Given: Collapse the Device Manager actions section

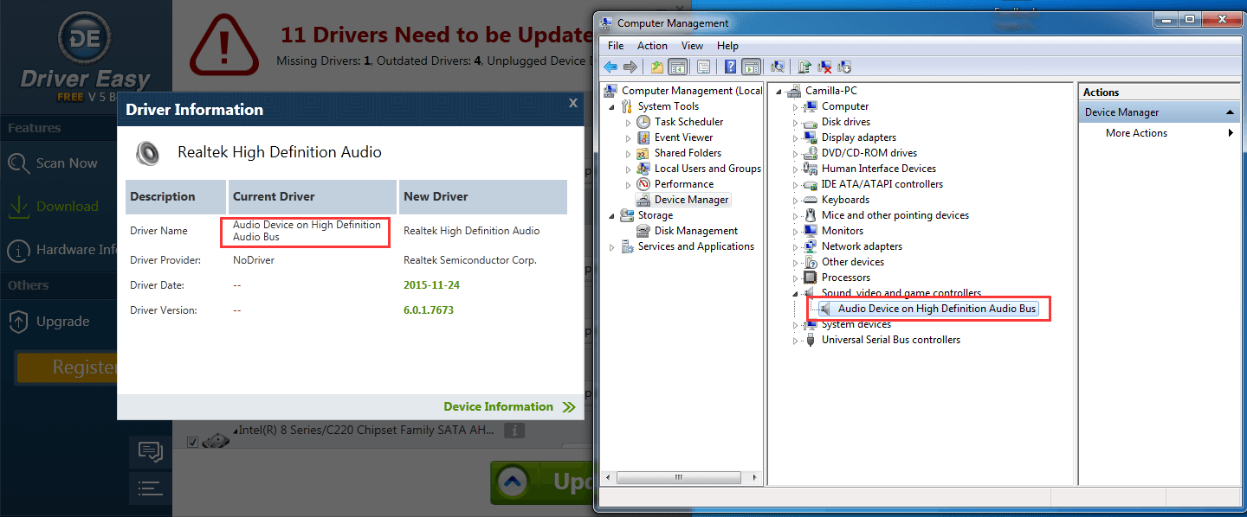Looking at the screenshot, I should click(1231, 112).
